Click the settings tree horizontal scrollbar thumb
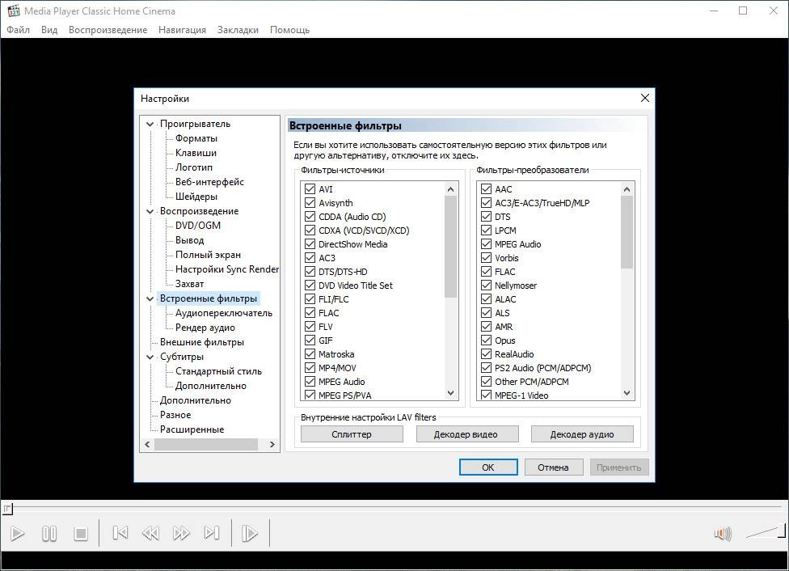The width and height of the screenshot is (789, 571). click(x=206, y=445)
